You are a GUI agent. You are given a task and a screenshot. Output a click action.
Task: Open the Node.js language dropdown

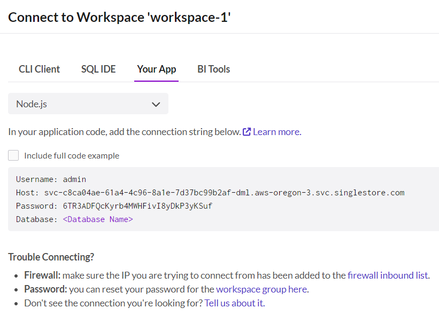[88, 104]
